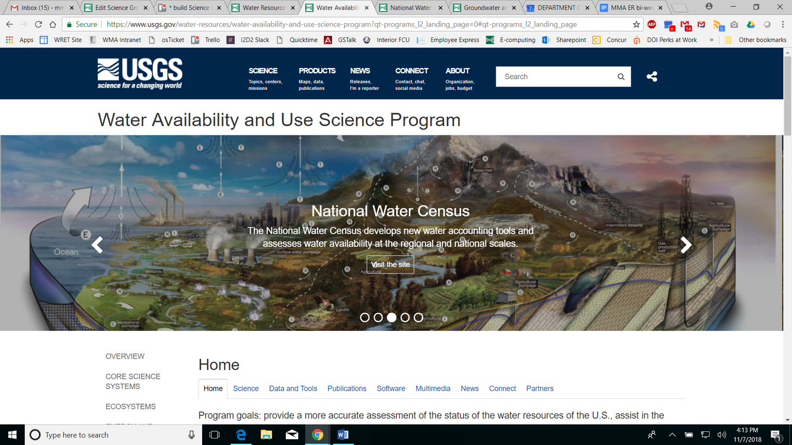
Task: Click the search magnifier icon on USGS site
Action: [621, 77]
